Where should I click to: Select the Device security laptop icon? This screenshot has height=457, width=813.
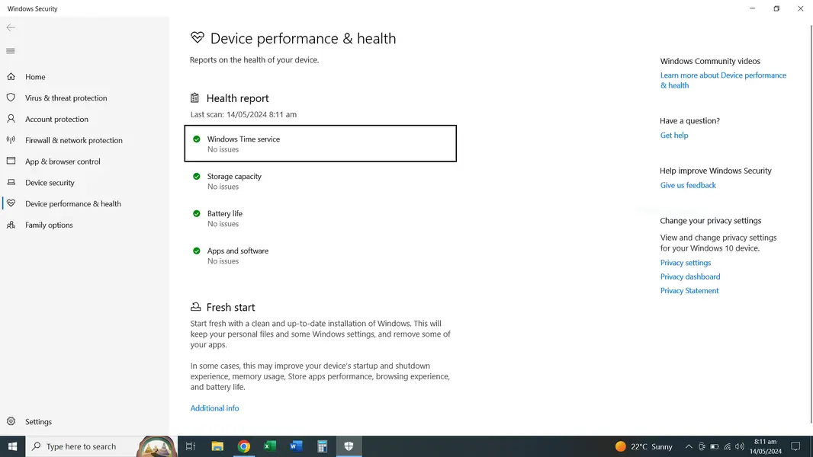[11, 183]
